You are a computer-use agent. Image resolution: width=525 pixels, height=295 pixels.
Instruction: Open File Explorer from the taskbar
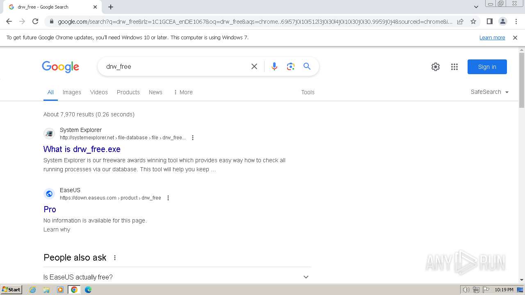[46, 290]
